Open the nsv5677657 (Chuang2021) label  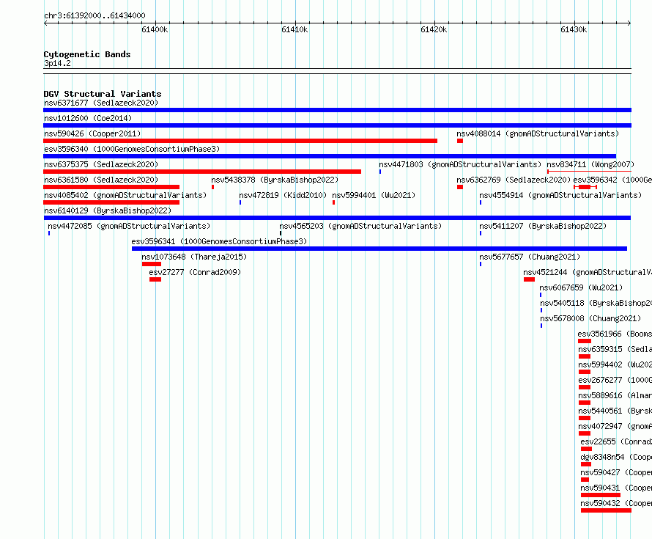pyautogui.click(x=530, y=257)
